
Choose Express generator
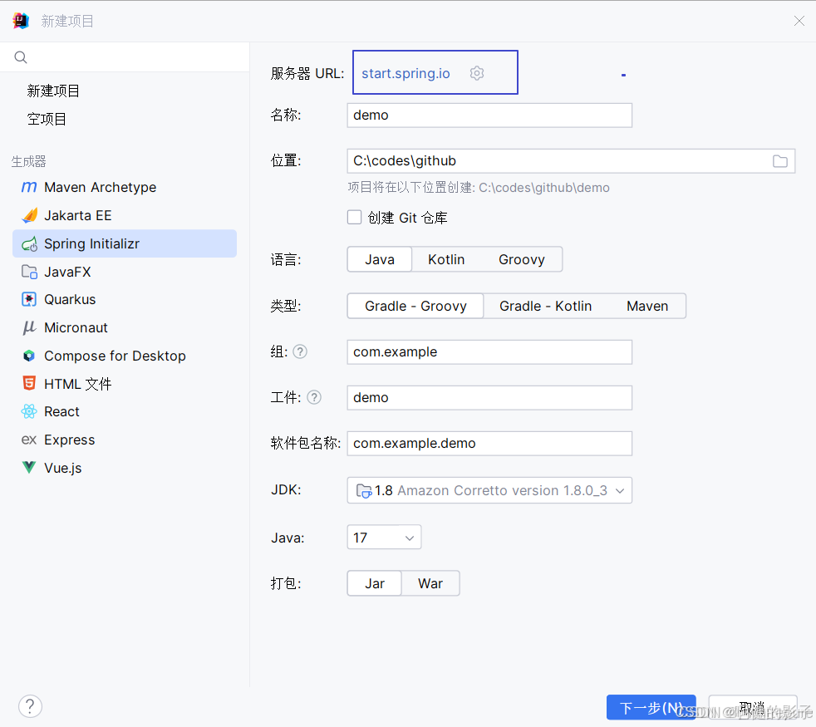[125, 440]
